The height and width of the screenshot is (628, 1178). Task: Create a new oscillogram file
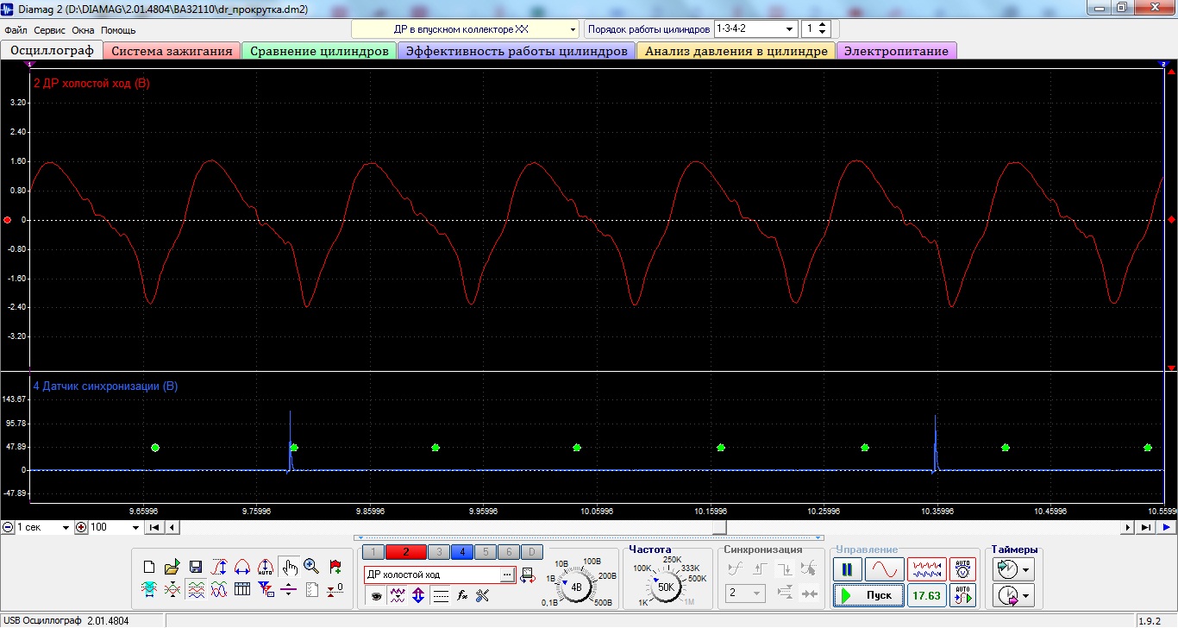point(148,568)
